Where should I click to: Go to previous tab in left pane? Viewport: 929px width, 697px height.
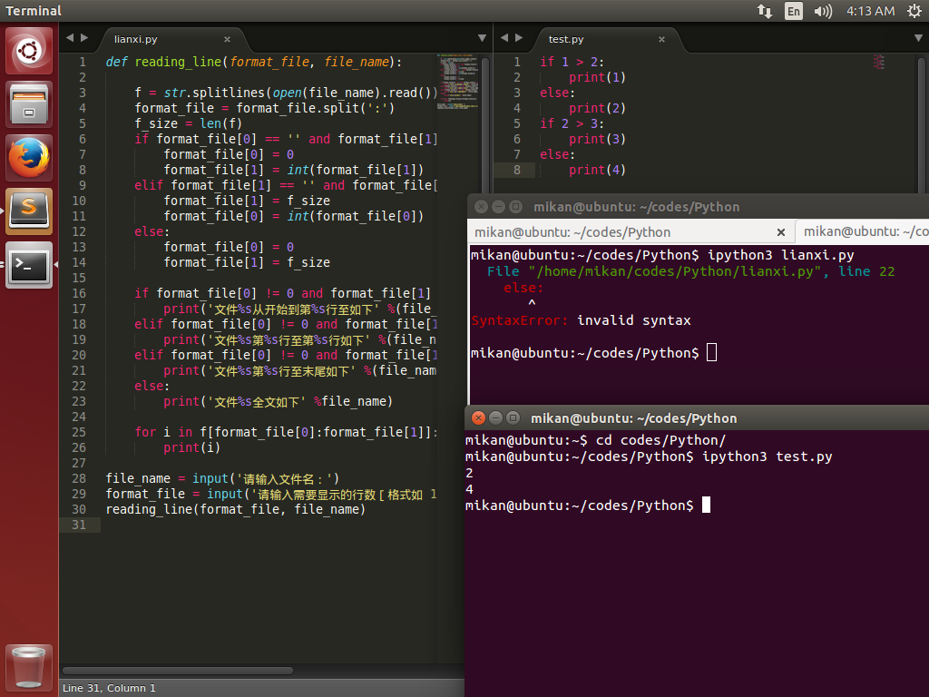point(70,38)
